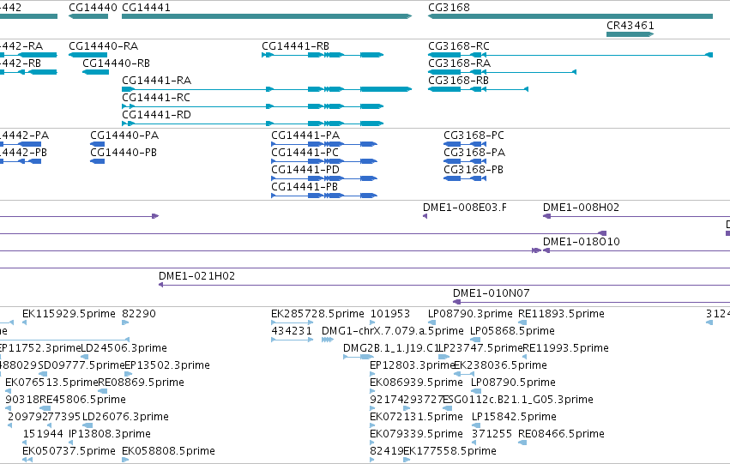Select EST LP08790.5prime
This screenshot has height=464, width=730.
[x=475, y=391]
